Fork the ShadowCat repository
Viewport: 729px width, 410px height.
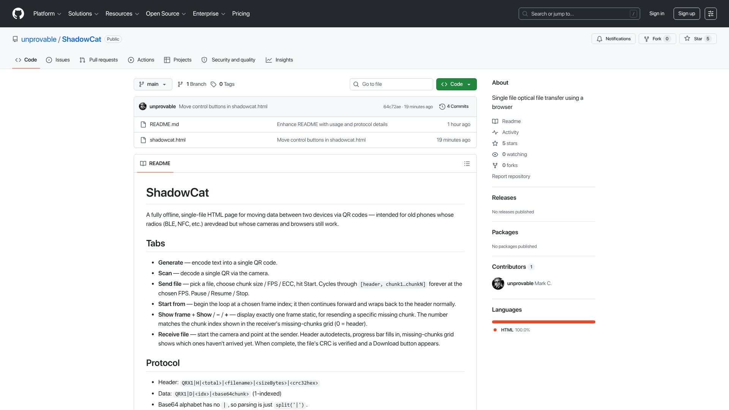pos(657,39)
